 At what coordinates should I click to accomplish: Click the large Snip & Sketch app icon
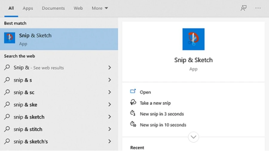tap(193, 39)
